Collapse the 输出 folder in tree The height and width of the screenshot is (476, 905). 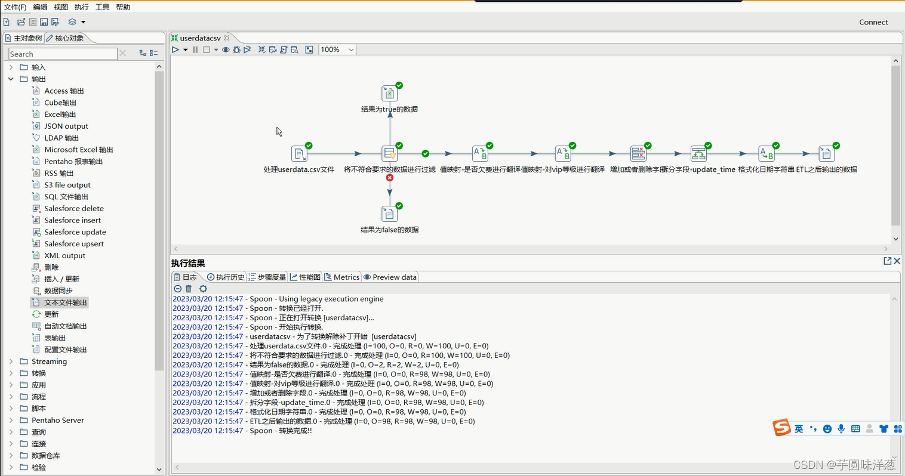11,79
